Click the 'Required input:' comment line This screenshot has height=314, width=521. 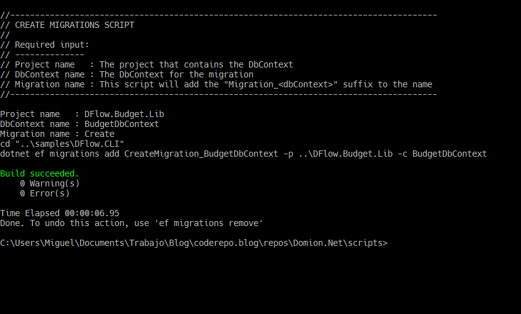coord(45,45)
